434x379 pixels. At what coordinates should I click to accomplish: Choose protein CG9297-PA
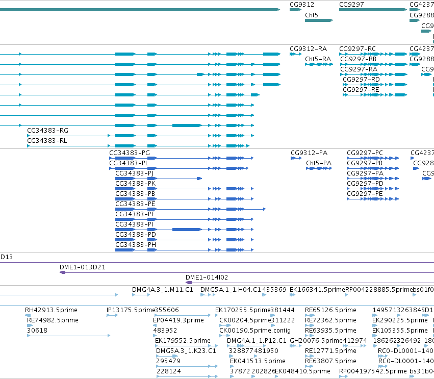coord(365,173)
